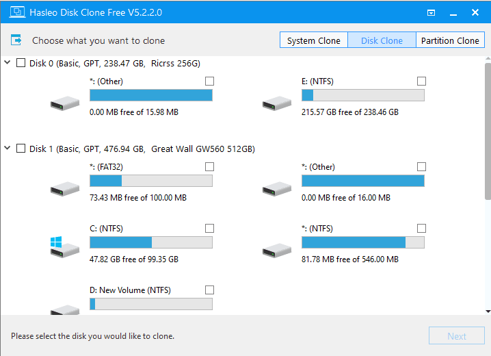Viewport: 491px width, 356px height.
Task: Tick the D: New Volume checkbox
Action: point(209,290)
